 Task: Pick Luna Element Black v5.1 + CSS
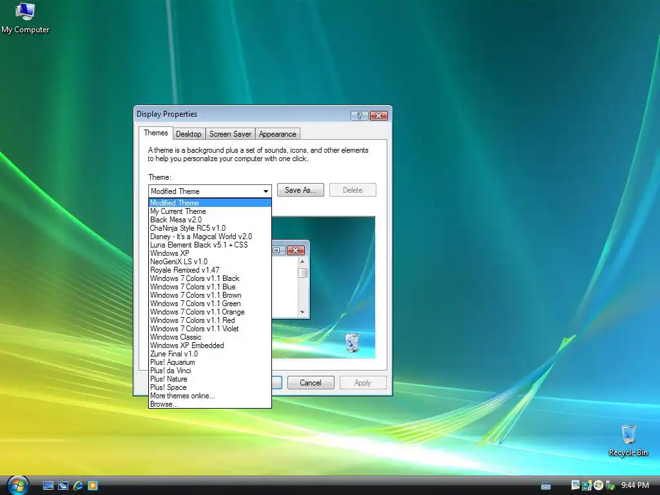(210, 245)
